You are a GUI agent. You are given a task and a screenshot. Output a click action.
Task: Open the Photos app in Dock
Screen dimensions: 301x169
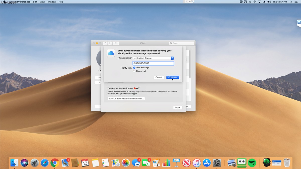point(126,163)
